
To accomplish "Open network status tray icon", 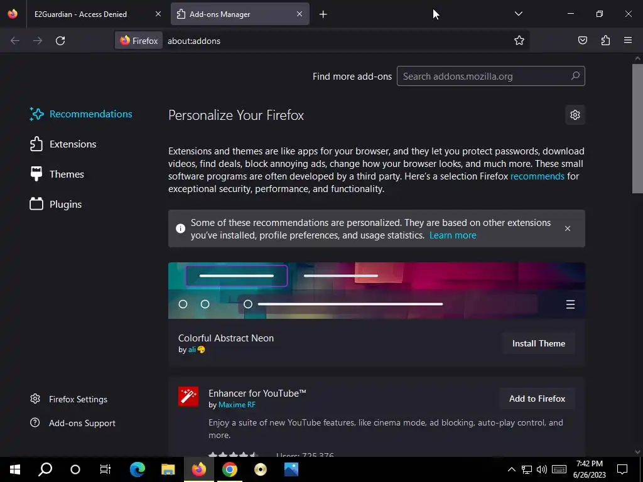I will coord(527,469).
